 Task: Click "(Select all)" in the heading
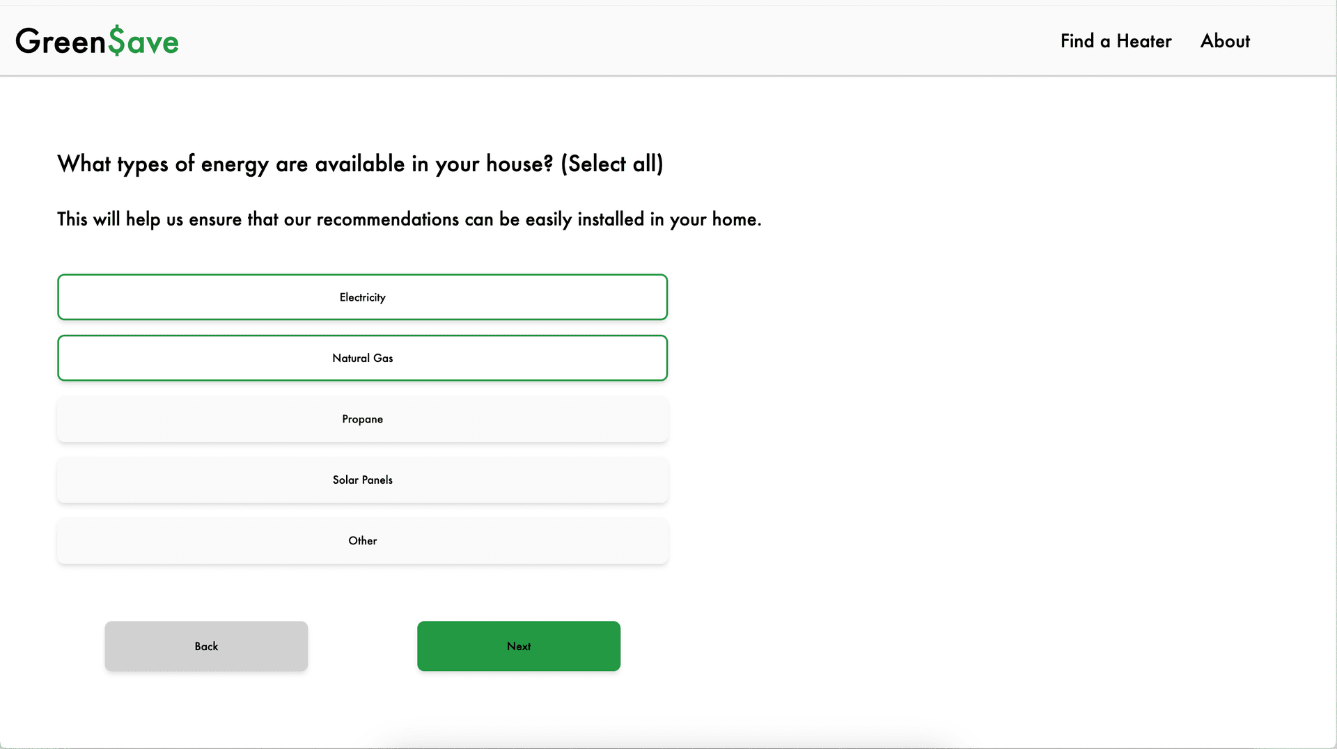pyautogui.click(x=611, y=164)
